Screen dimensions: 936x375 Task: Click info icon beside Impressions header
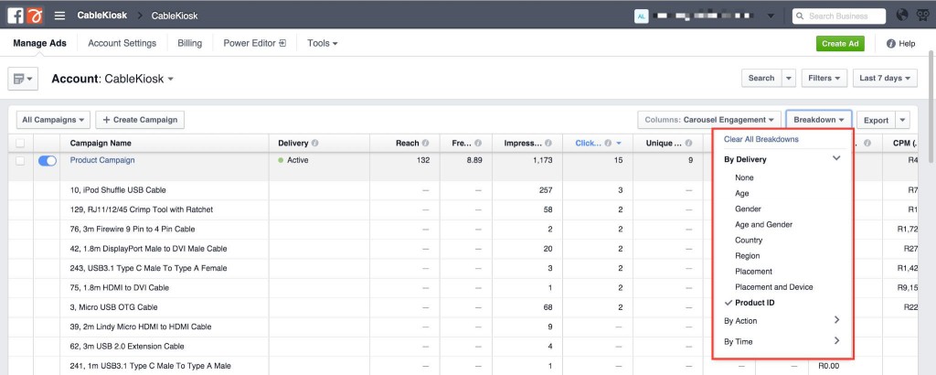point(548,144)
